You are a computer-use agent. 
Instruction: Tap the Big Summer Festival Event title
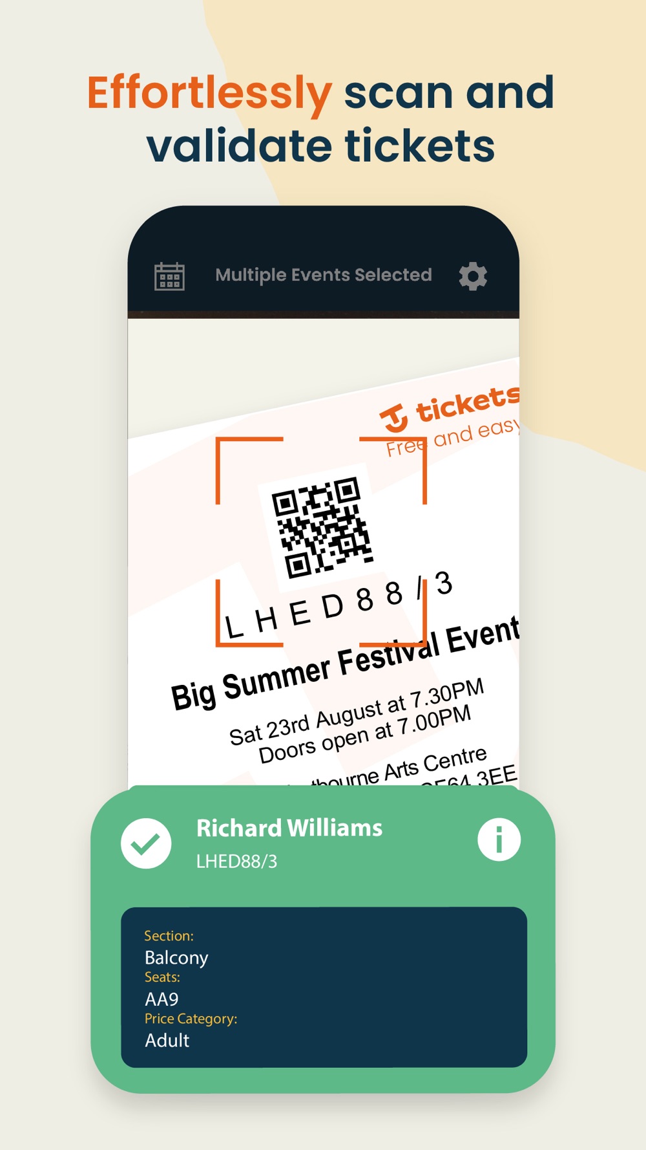[345, 664]
